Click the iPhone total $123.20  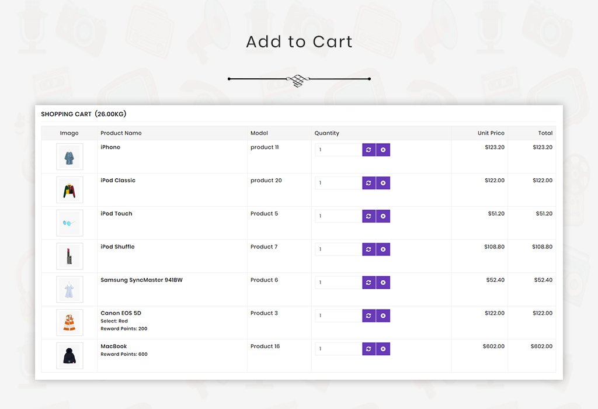pyautogui.click(x=543, y=147)
